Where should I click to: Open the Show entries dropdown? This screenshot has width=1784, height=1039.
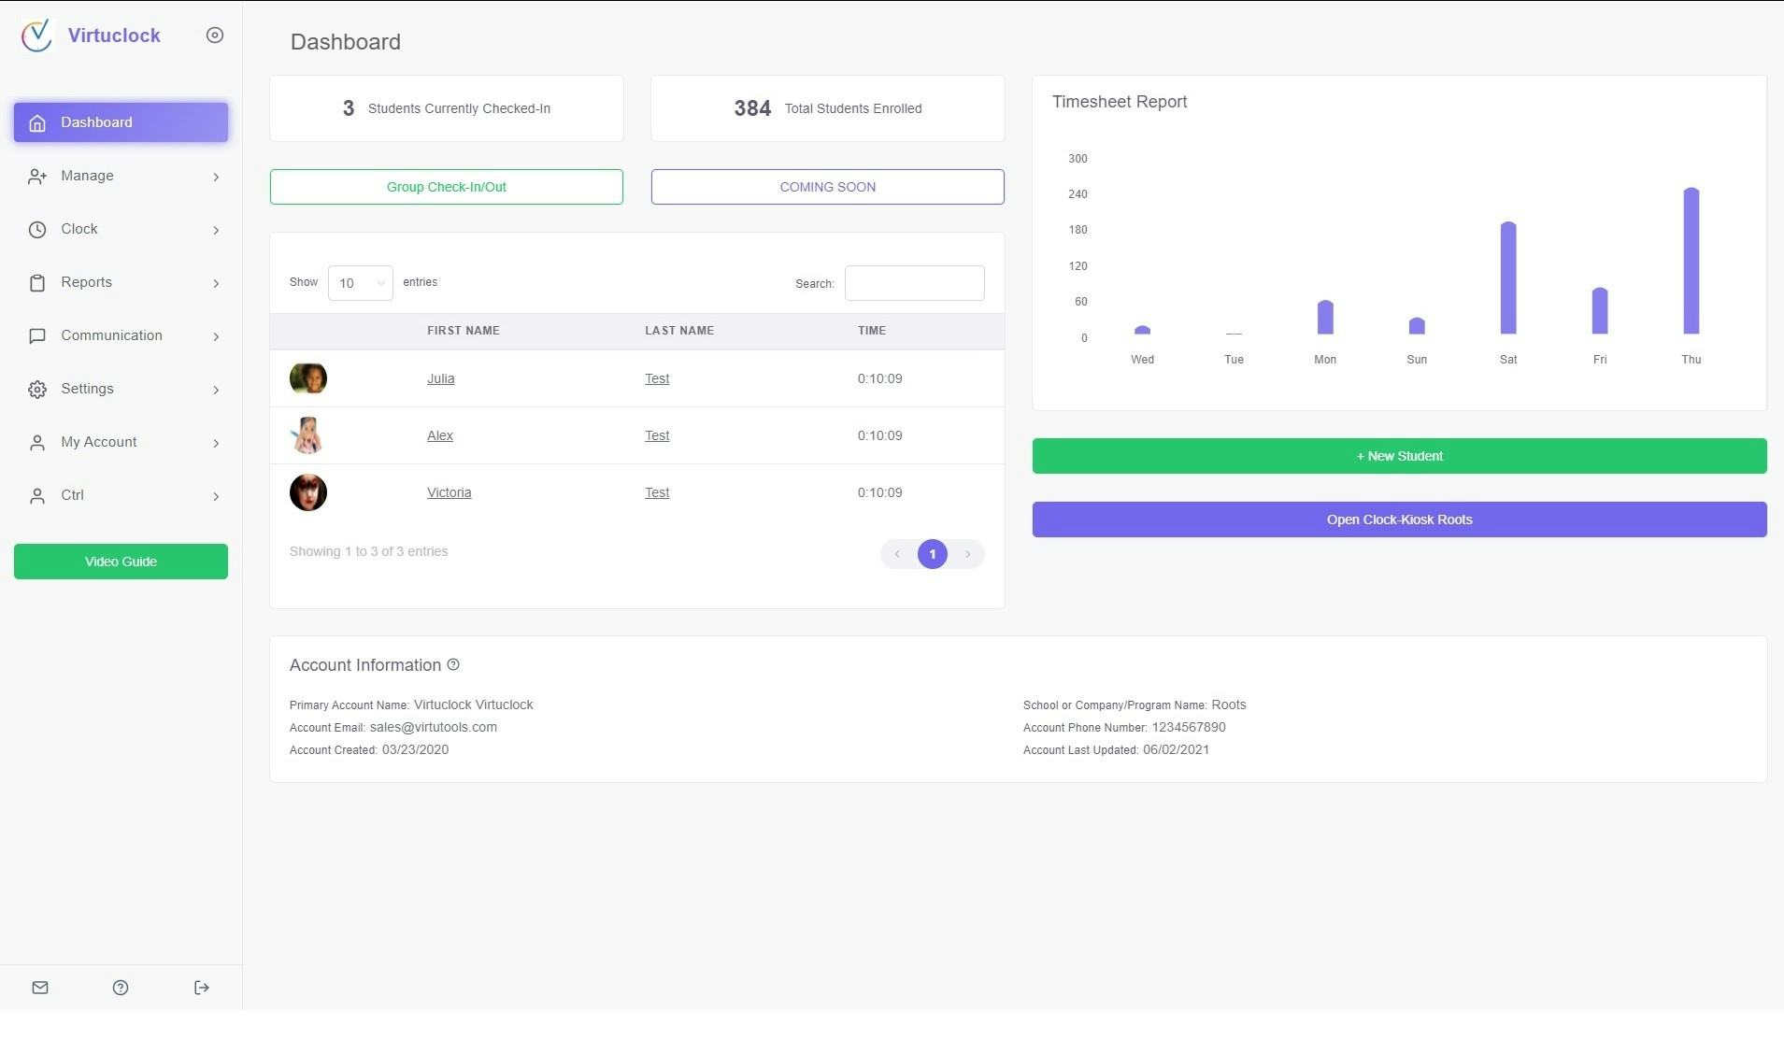click(x=360, y=282)
